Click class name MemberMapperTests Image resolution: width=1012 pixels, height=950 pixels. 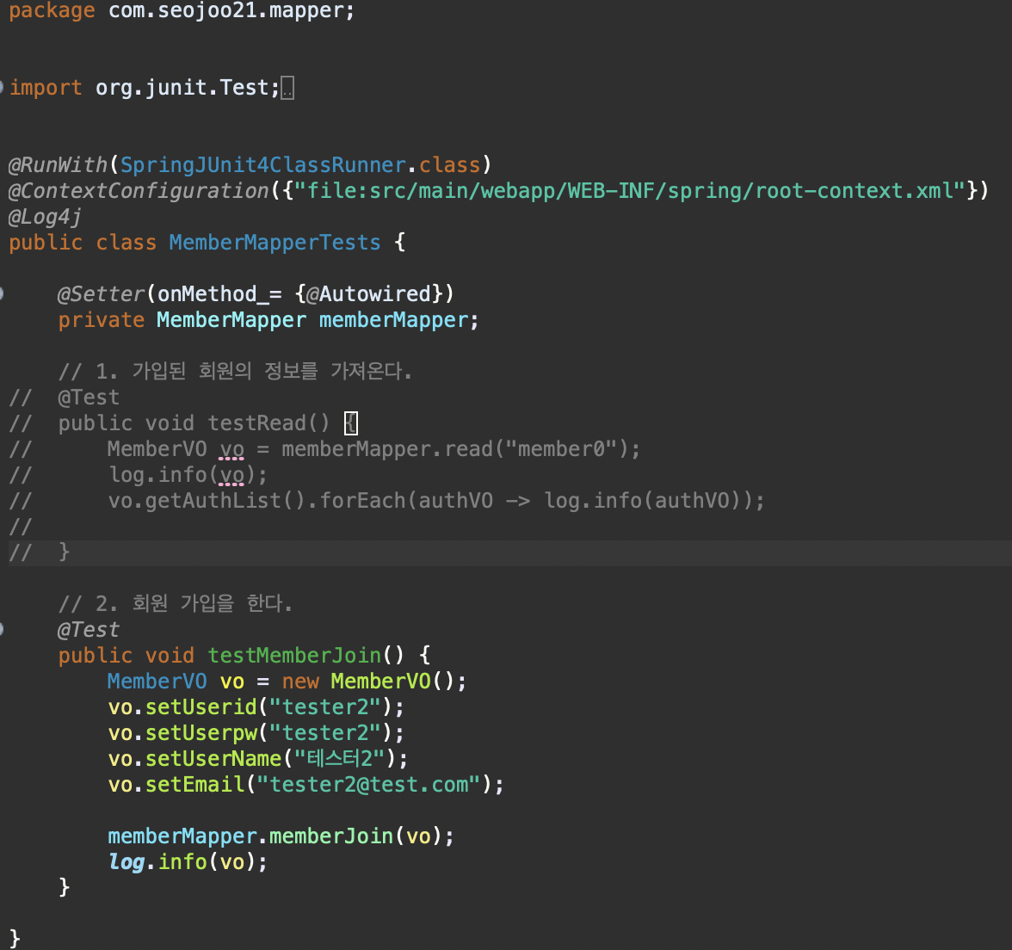click(275, 243)
